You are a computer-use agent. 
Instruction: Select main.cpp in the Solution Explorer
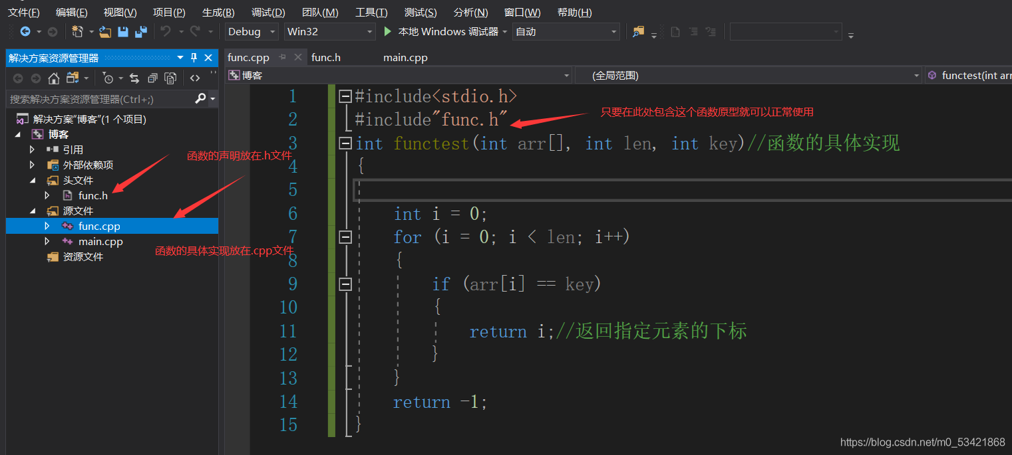tap(100, 242)
